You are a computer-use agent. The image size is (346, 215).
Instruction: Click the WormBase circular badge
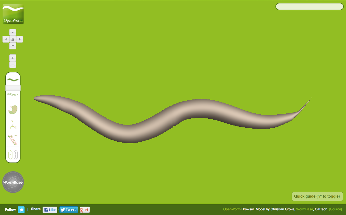pos(13,182)
